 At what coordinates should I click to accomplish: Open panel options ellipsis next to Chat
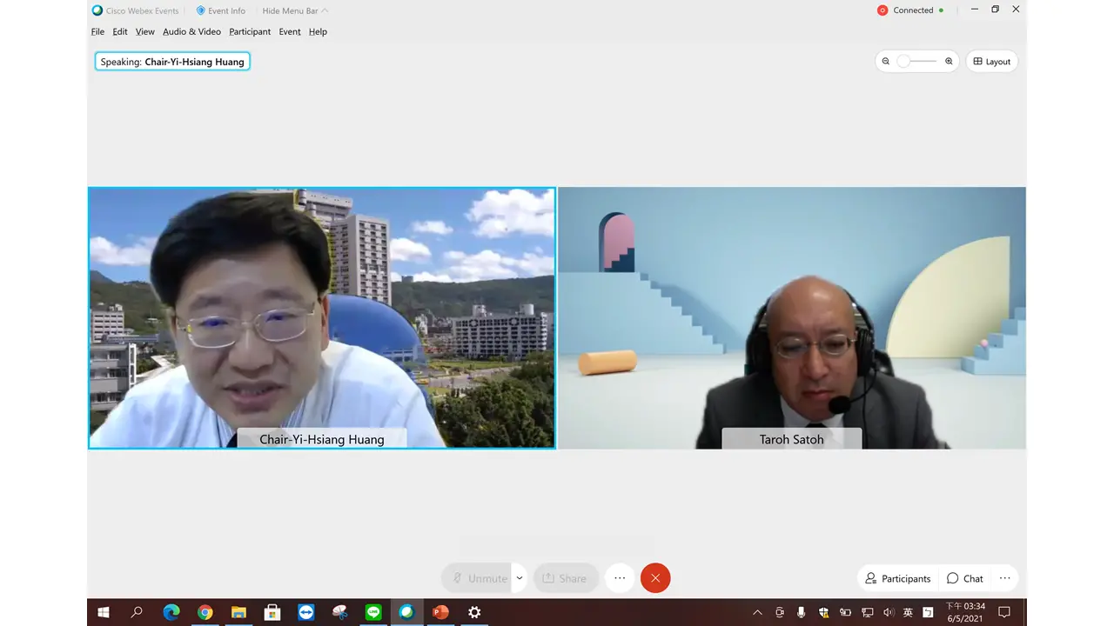pyautogui.click(x=1004, y=578)
